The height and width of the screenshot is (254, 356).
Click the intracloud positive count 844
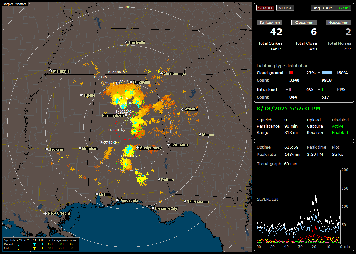tap(293, 97)
